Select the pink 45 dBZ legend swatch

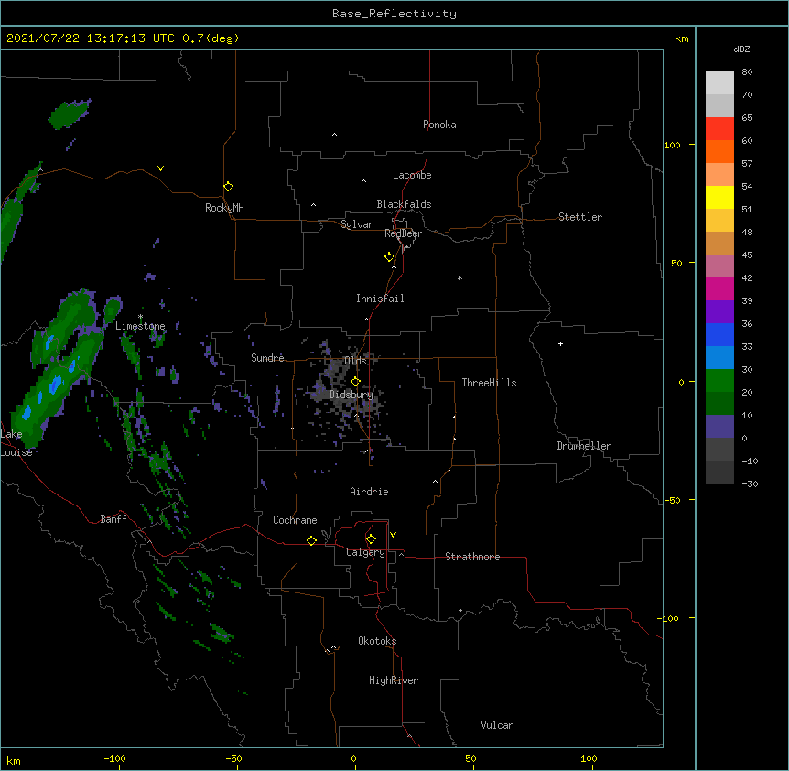click(719, 266)
